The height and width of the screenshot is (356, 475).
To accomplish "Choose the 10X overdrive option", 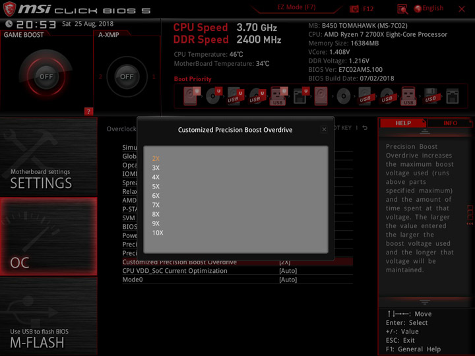I will [158, 233].
